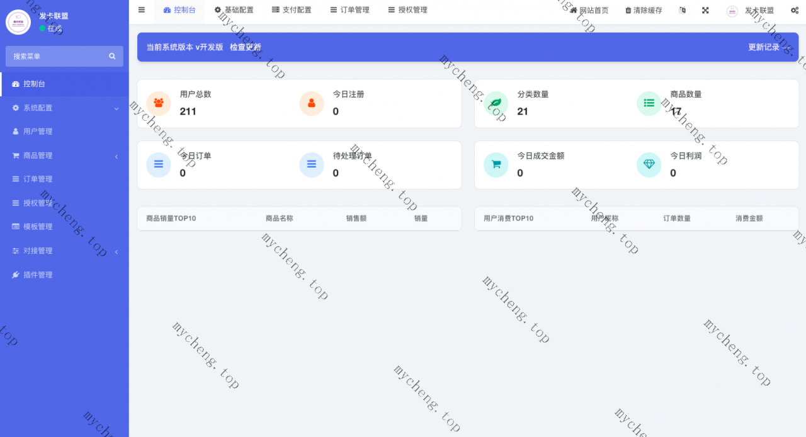This screenshot has width=806, height=437.
Task: Expand the 对接管理 sidebar arrow
Action: click(116, 251)
